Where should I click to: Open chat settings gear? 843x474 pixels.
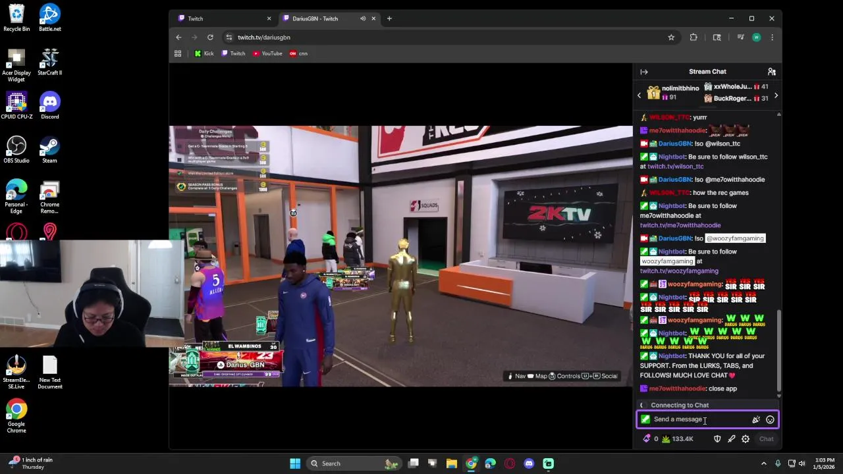click(x=746, y=439)
